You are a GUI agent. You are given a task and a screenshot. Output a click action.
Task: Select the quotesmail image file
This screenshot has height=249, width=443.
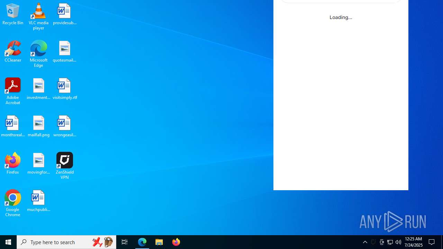(x=65, y=52)
